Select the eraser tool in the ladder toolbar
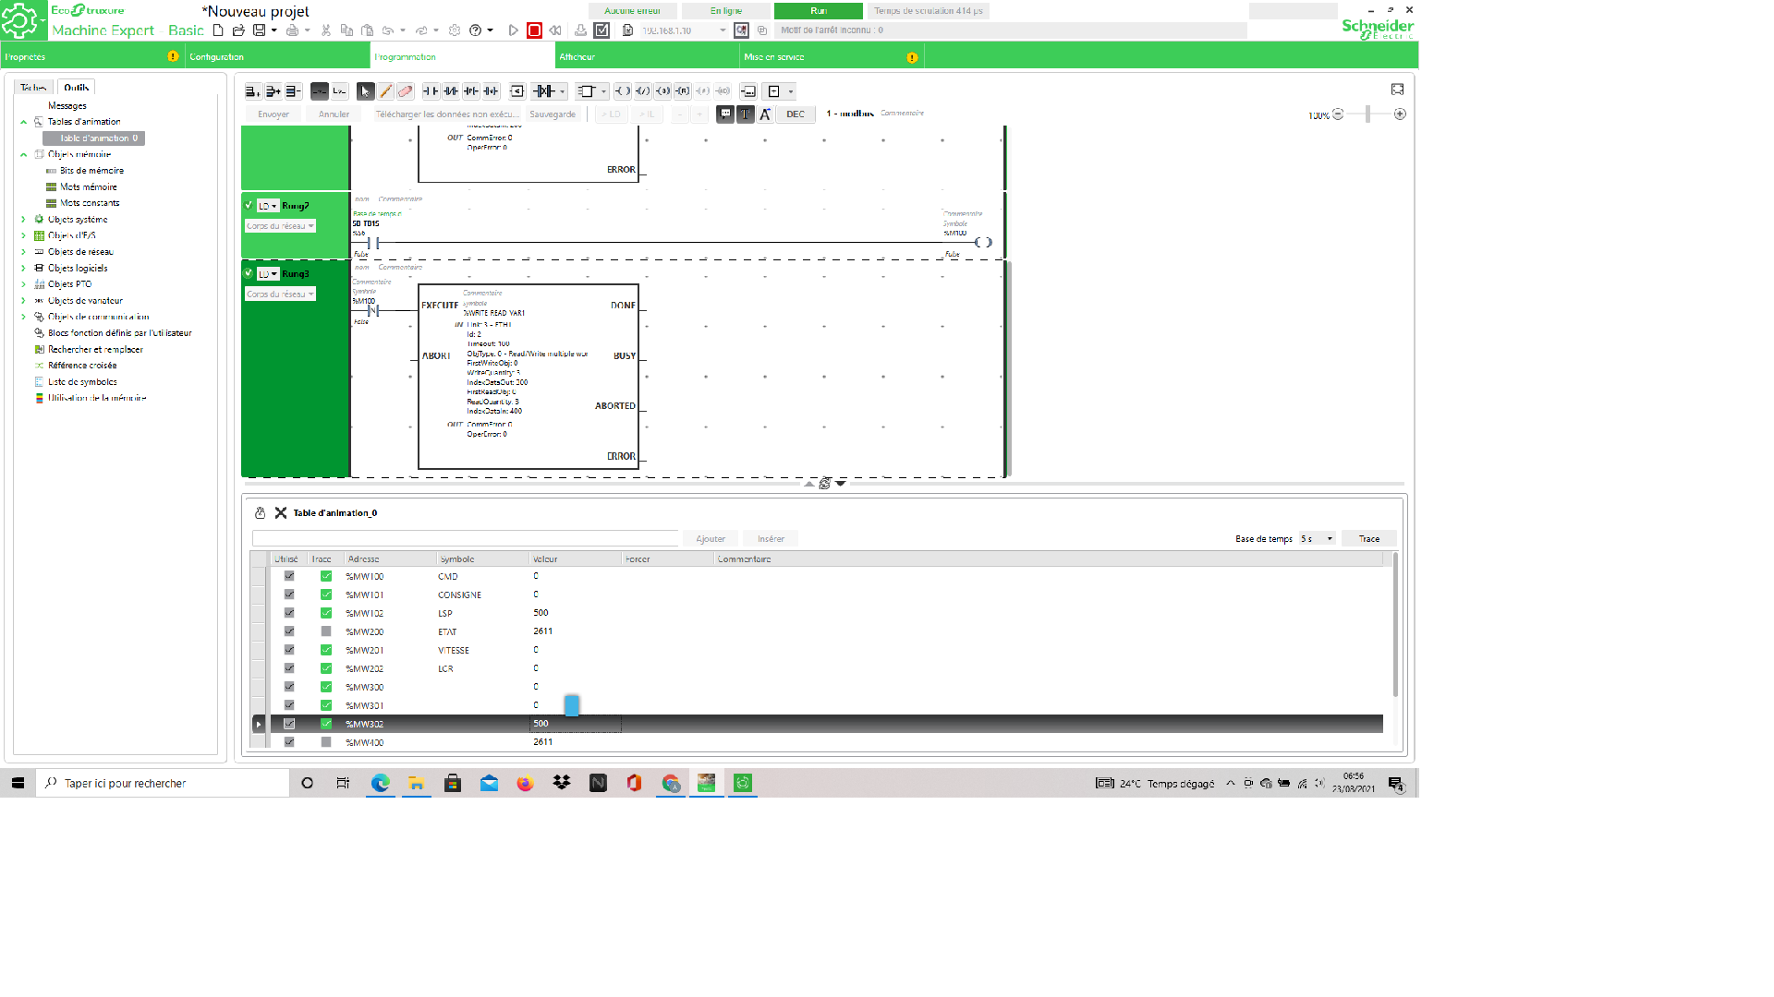 pos(405,91)
